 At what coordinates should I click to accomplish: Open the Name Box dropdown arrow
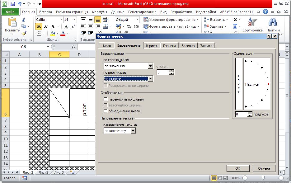click(x=48, y=47)
